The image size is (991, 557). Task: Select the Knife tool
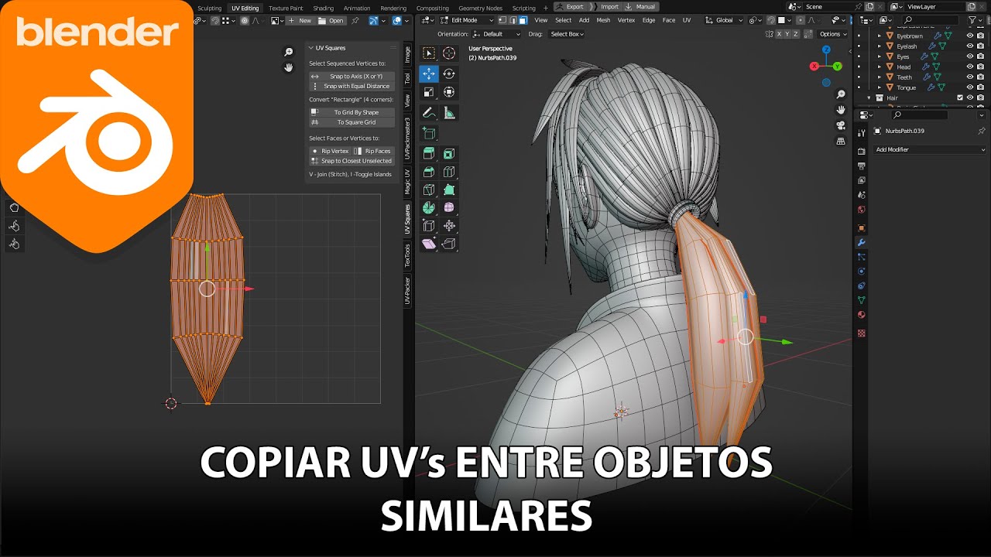click(428, 190)
